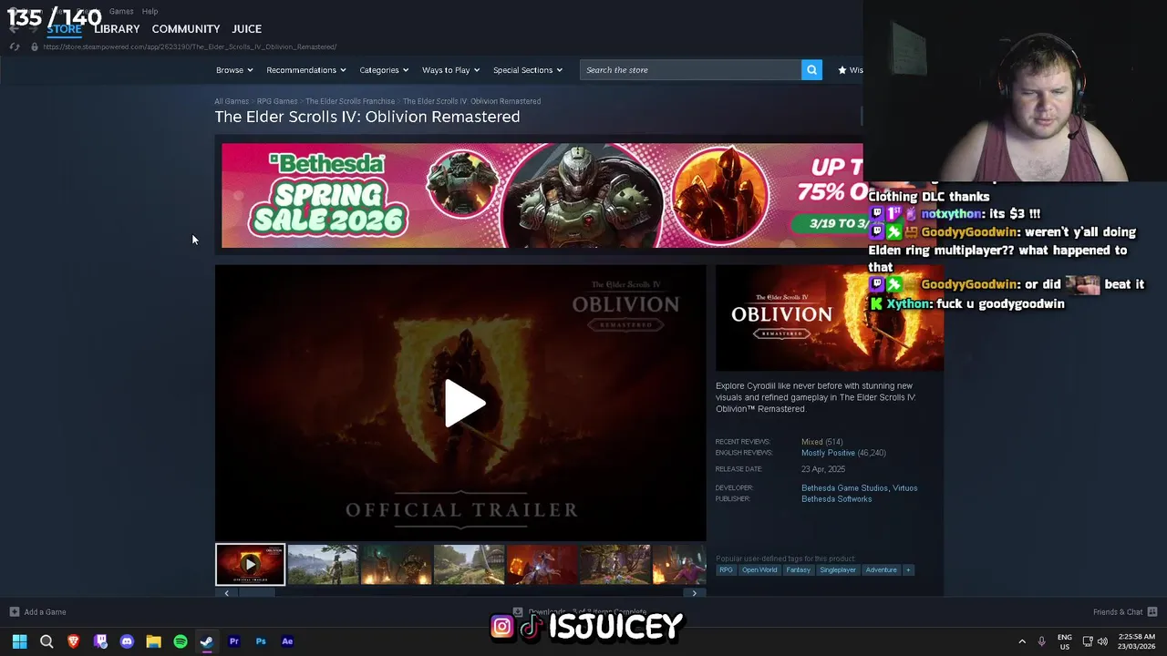Open Bethesda Game Studios developer link
The width and height of the screenshot is (1167, 656).
pos(844,488)
